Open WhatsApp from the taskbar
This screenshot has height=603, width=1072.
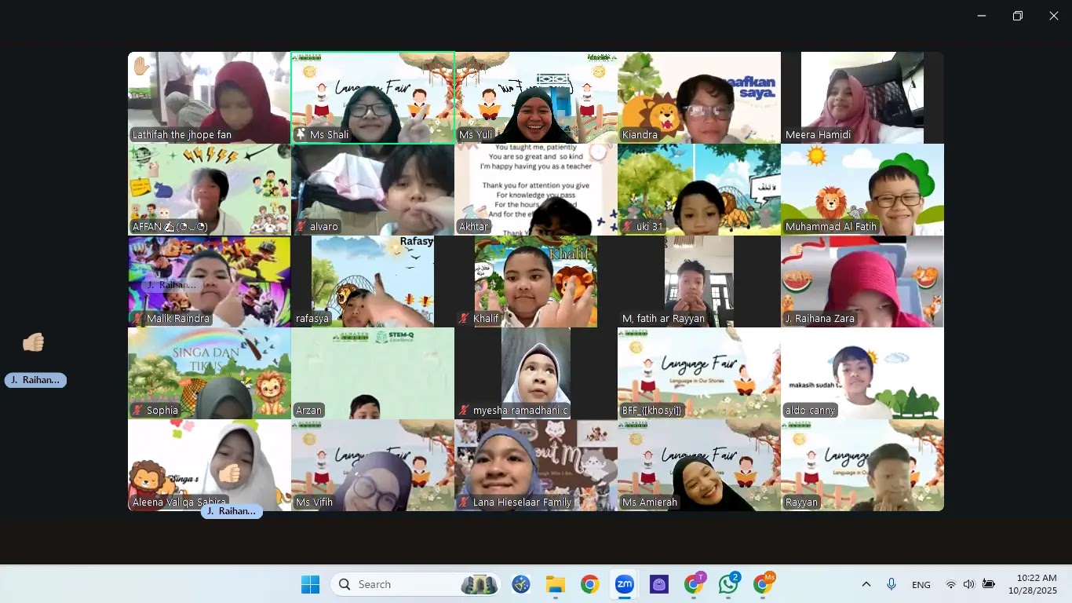tap(727, 584)
